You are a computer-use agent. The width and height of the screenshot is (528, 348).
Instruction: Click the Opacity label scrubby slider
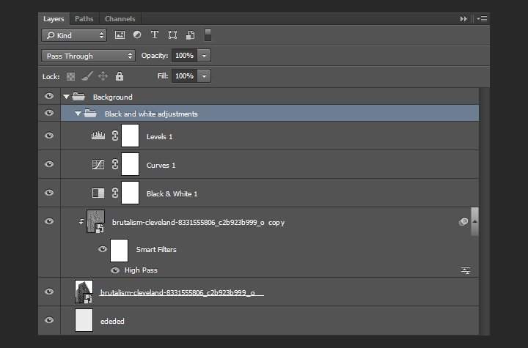click(155, 56)
